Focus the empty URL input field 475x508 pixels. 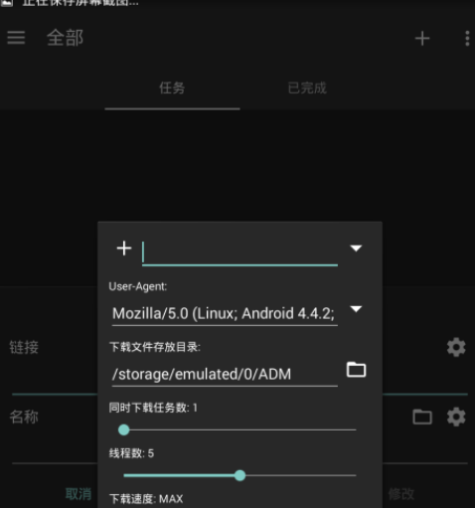(239, 253)
